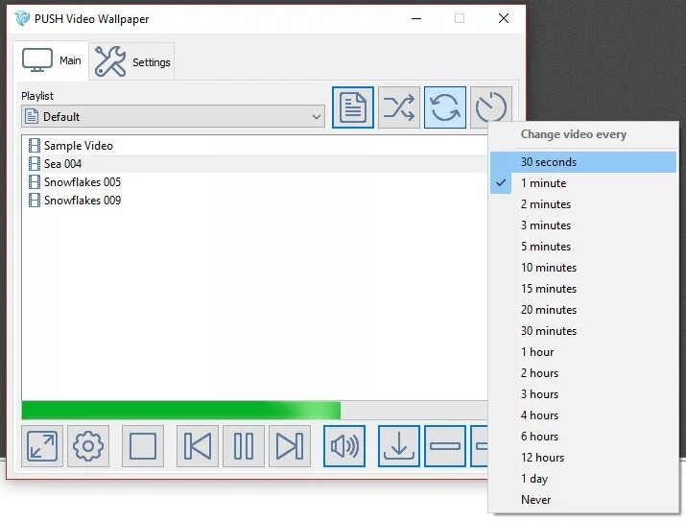
Task: Choose 10 minutes interval
Action: point(583,268)
